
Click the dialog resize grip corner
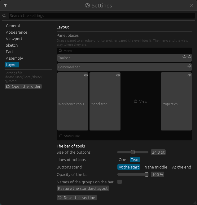pyautogui.click(x=195, y=203)
